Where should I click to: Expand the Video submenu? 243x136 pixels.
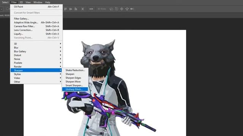click(36, 78)
